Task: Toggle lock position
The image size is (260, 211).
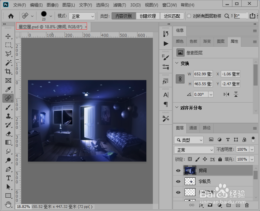Action: (x=205, y=159)
